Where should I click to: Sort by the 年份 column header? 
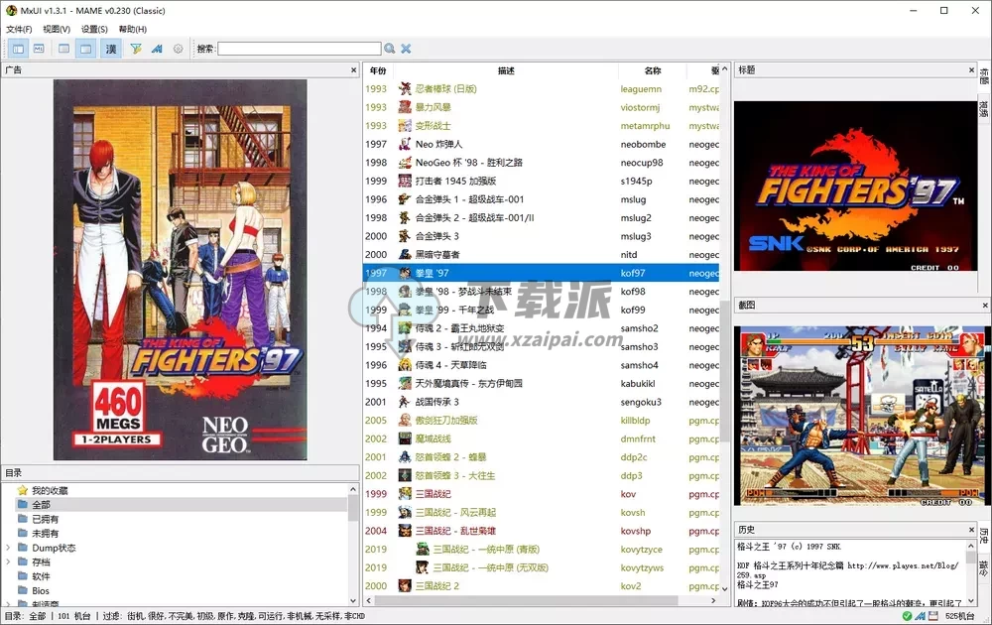[x=378, y=70]
